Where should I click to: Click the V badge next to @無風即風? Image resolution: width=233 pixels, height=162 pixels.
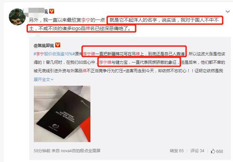(58, 45)
